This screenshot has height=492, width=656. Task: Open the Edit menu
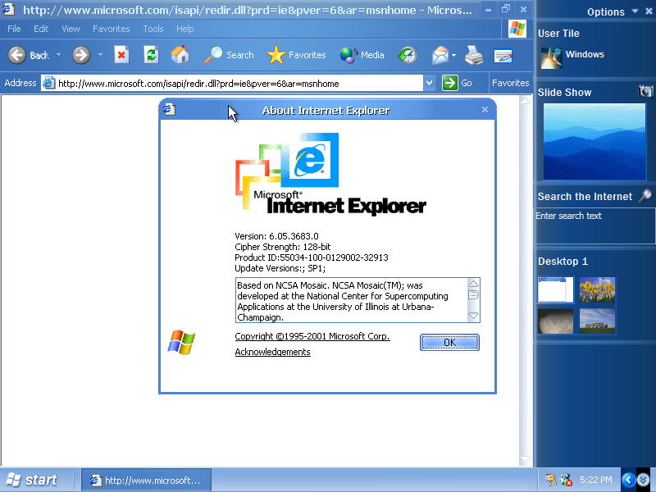[41, 29]
